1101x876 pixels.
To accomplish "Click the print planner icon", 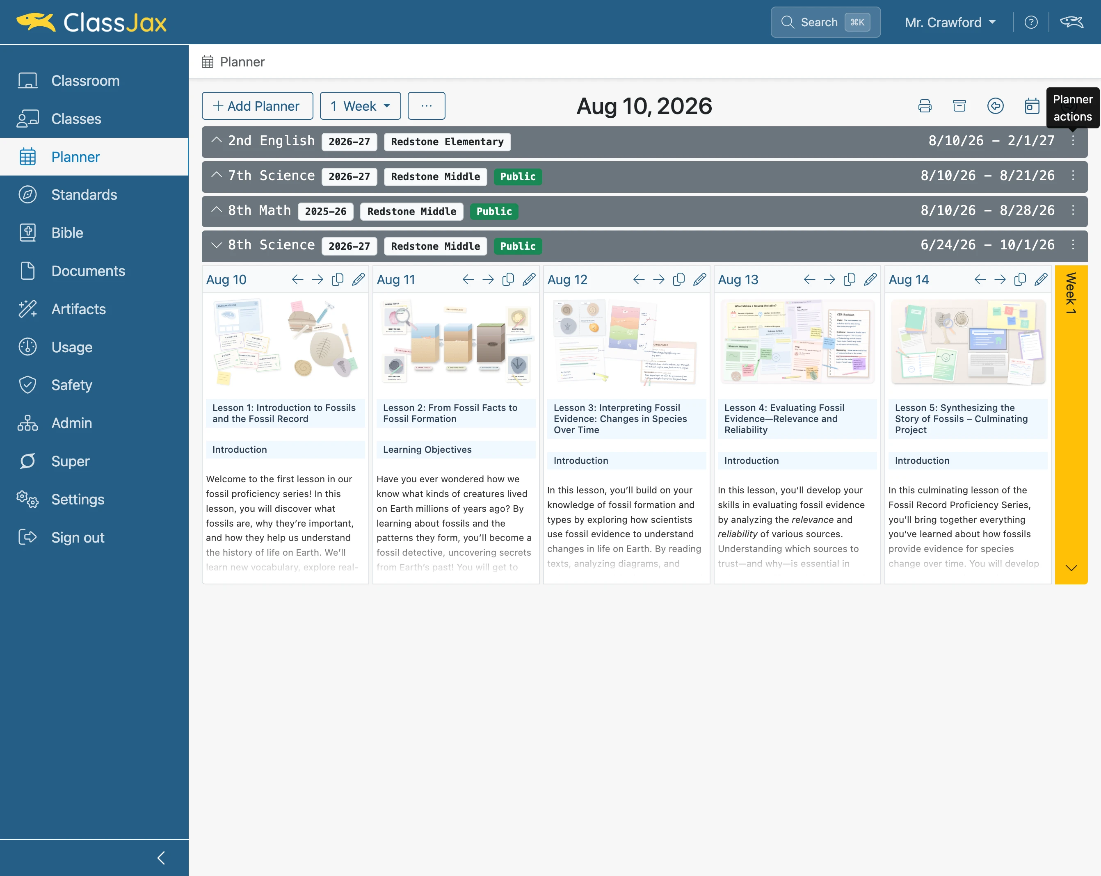I will tap(925, 106).
